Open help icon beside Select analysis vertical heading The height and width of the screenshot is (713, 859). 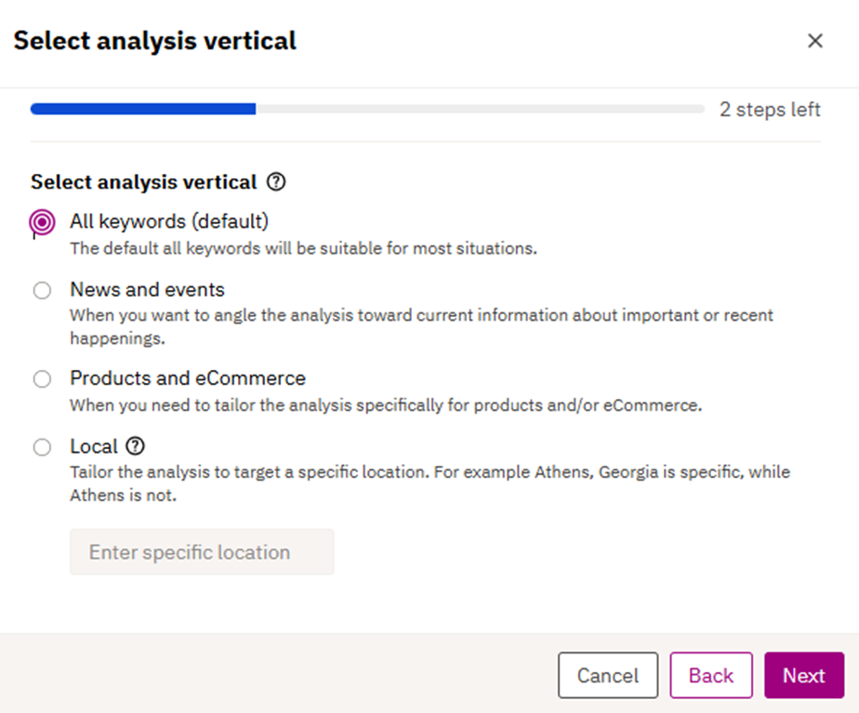(x=276, y=182)
